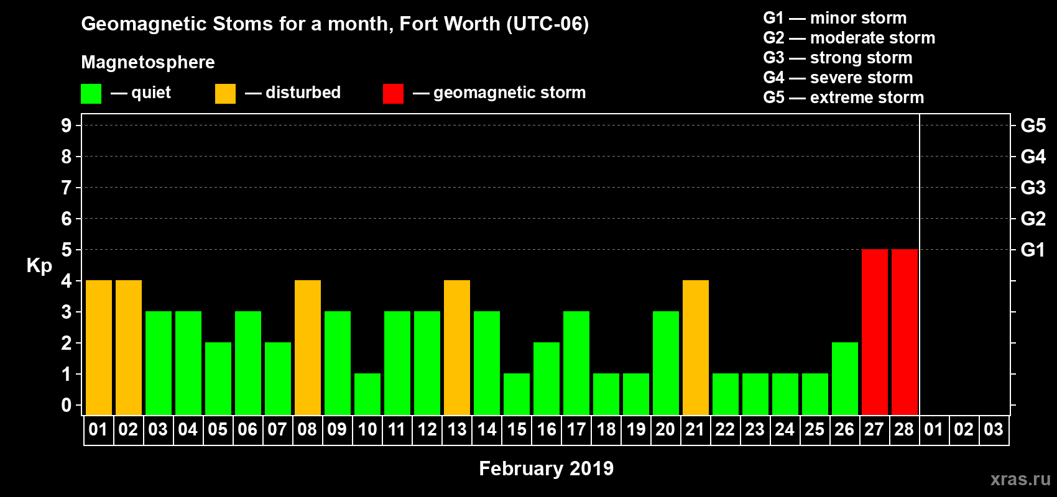Click the G5 label on right axis
The image size is (1057, 497).
(1033, 125)
